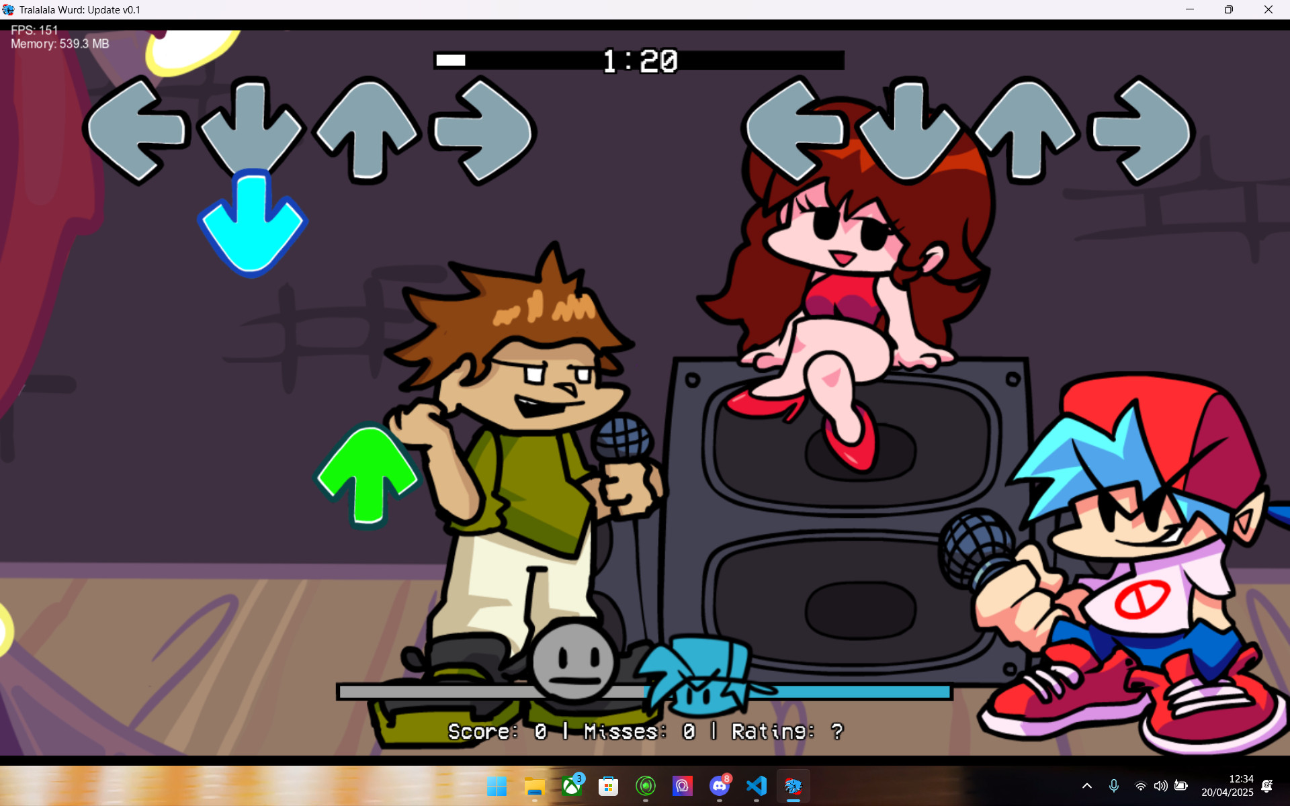Open the Windows Start menu
This screenshot has width=1290, height=806.
point(497,786)
